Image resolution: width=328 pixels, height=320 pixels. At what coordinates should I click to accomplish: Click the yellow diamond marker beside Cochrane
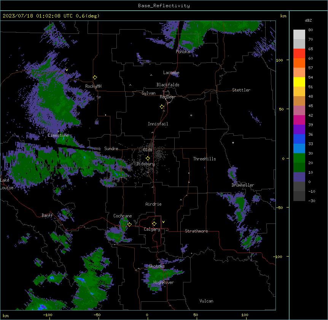[x=129, y=224]
